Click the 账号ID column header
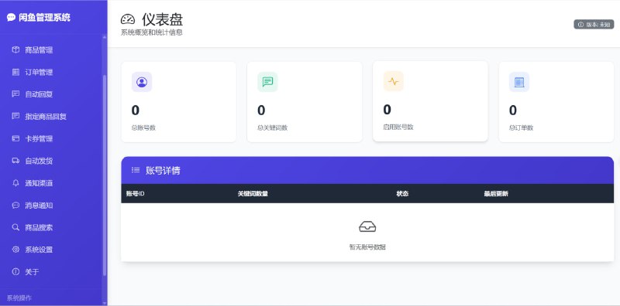This screenshot has width=620, height=306. (135, 194)
